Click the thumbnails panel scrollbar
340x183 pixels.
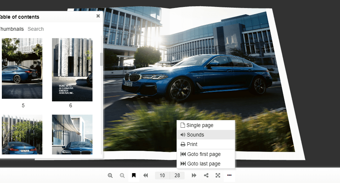pos(102,59)
